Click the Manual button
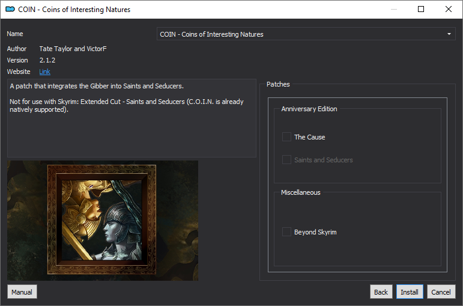Screen dimensions: 463x306 pos(22,292)
